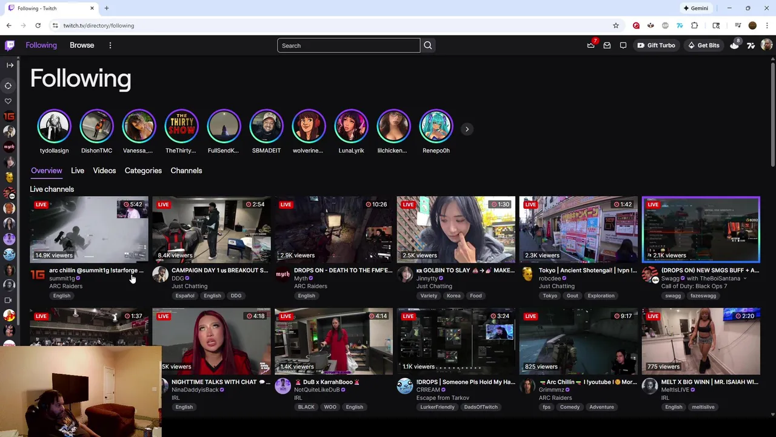Open Escape from Tarkov category link

(443, 398)
